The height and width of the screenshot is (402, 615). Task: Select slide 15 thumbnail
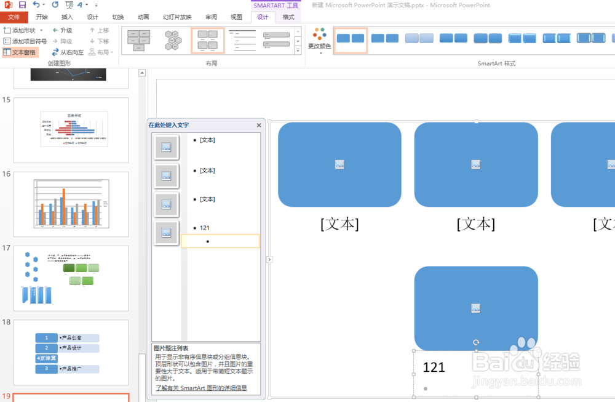pos(71,130)
